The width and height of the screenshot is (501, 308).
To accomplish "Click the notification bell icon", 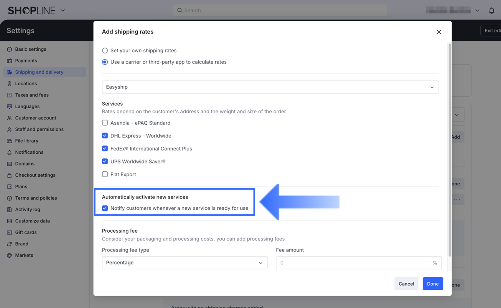I will [492, 11].
